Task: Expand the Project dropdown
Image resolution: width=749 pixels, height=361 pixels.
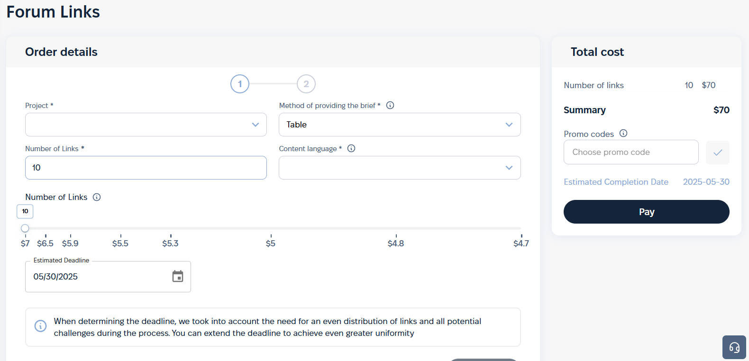Action: (x=146, y=125)
